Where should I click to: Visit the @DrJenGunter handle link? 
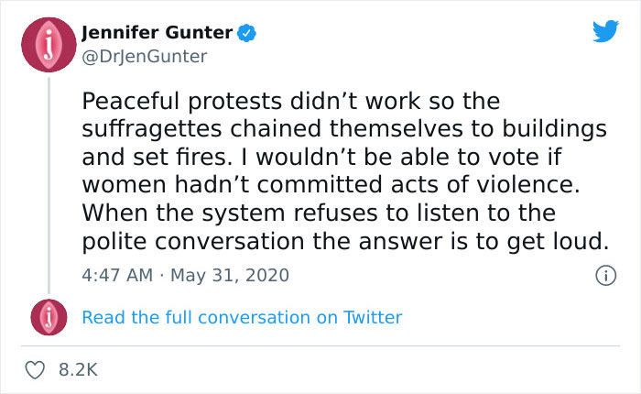click(x=144, y=57)
